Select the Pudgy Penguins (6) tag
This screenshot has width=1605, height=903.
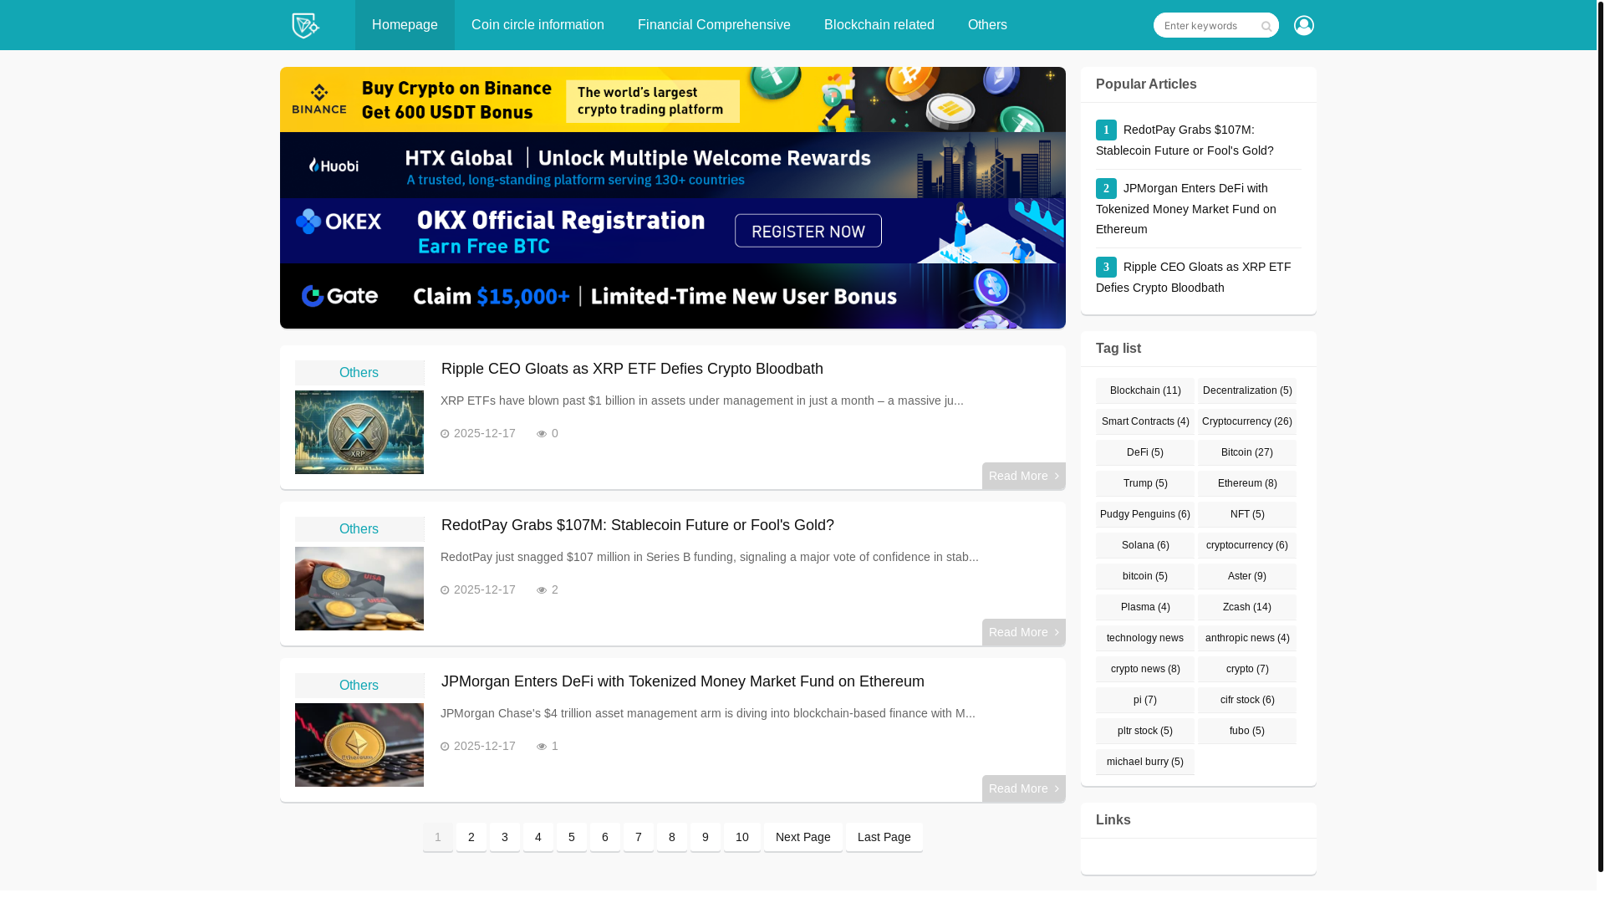1145,514
